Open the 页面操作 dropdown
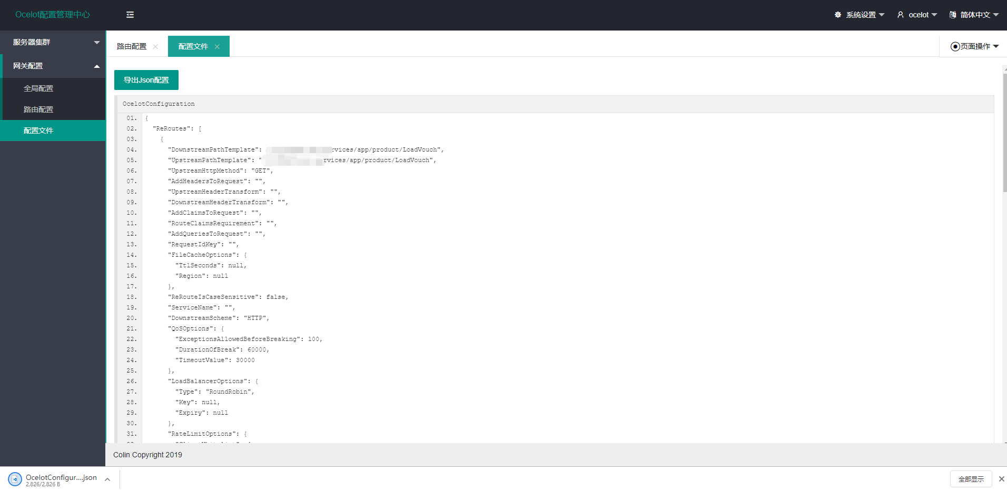The height and width of the screenshot is (491, 1007). tap(975, 46)
